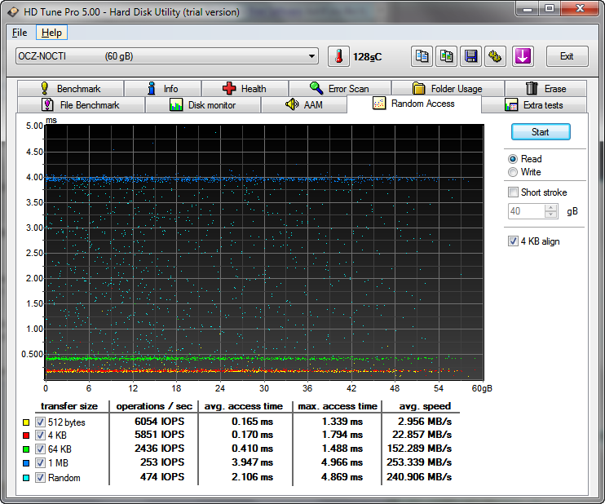Open the File menu
Viewport: 605px width, 504px height.
(20, 33)
